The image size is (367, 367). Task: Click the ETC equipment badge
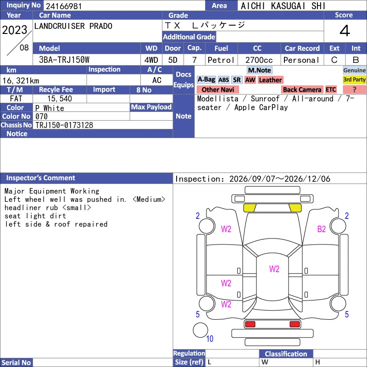click(x=331, y=89)
